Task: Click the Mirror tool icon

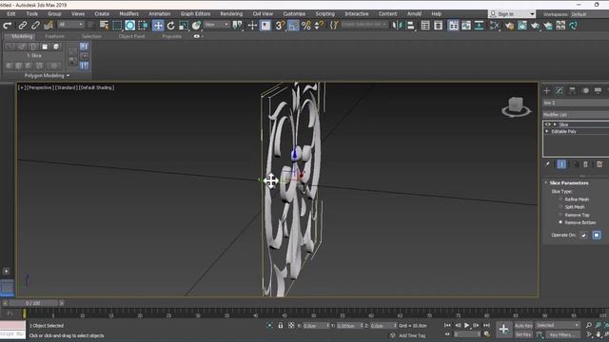Action: pyautogui.click(x=397, y=26)
